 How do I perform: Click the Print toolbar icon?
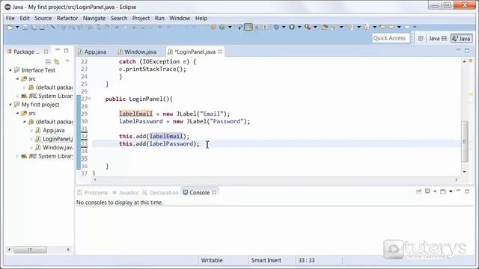[42, 28]
